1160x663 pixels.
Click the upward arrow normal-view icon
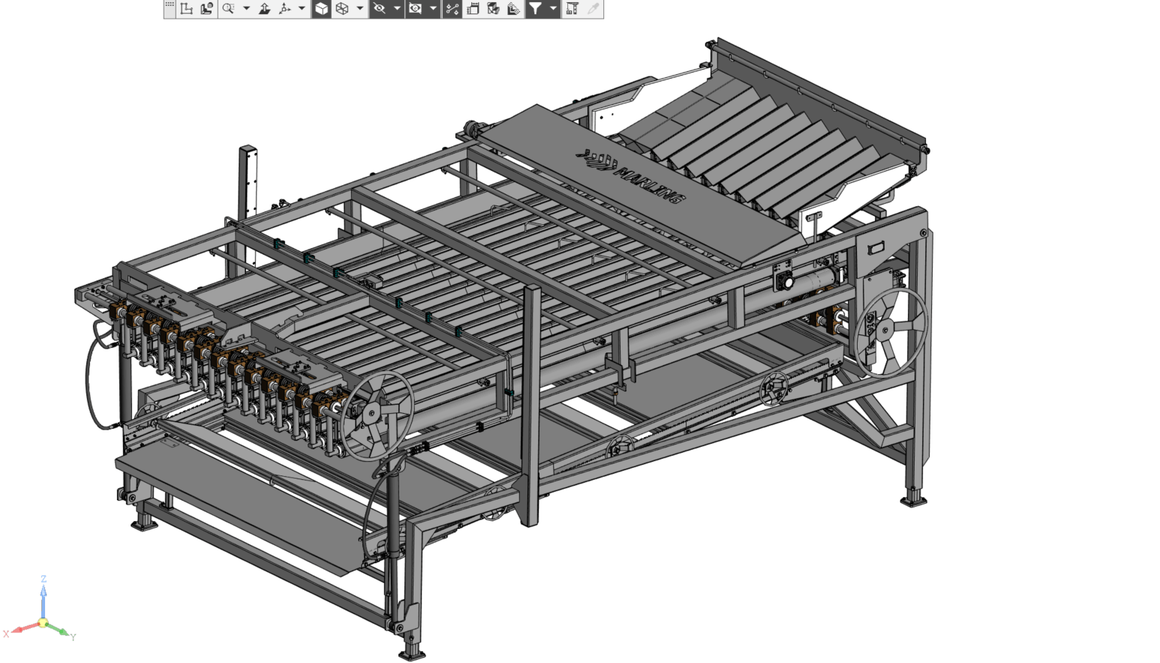click(264, 9)
